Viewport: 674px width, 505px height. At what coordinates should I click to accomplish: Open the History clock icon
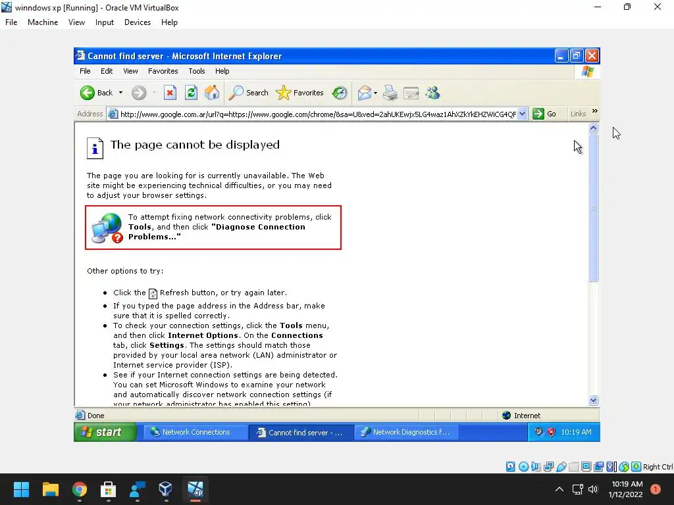tap(340, 93)
